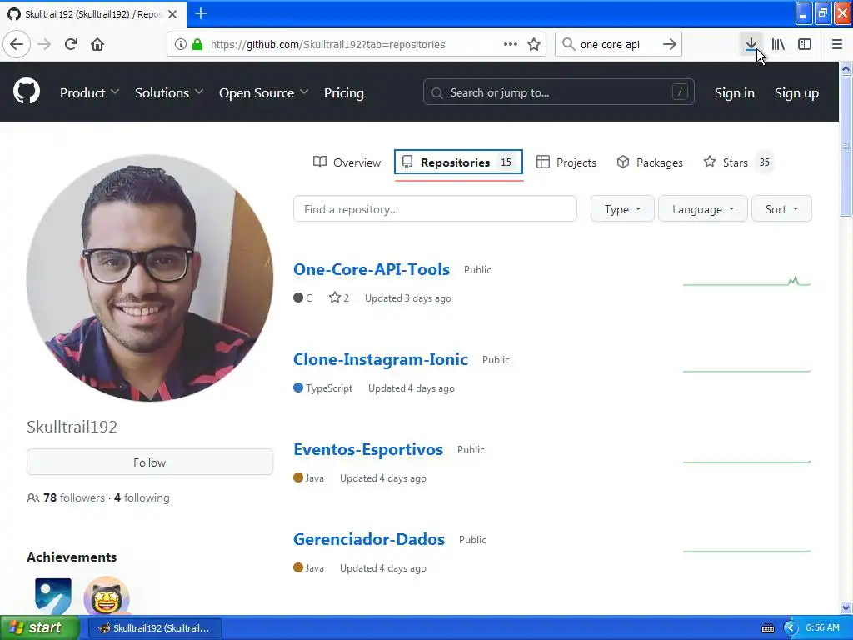Select the Repositories tab
This screenshot has height=640, width=853.
[458, 162]
